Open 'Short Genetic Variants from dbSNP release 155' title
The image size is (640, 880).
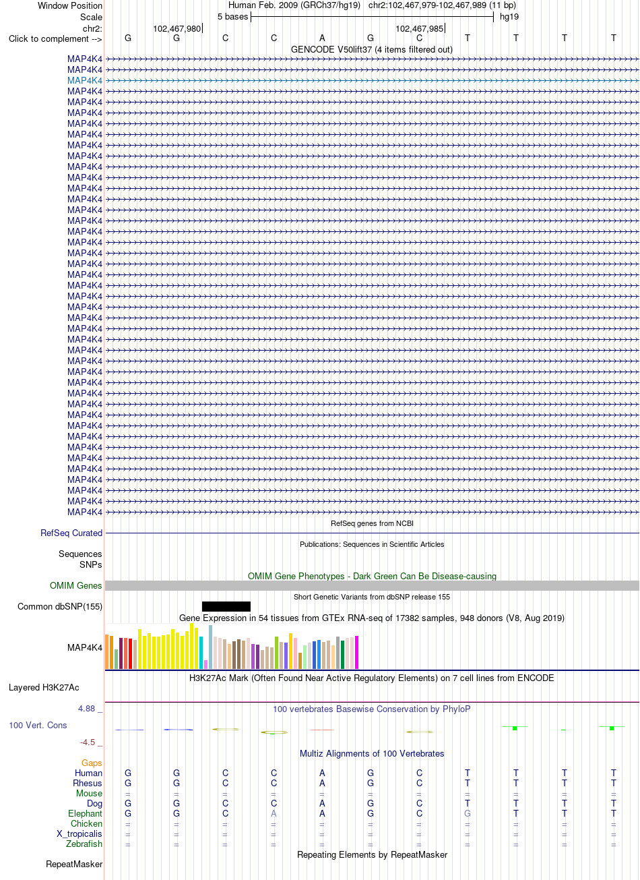[x=372, y=597]
